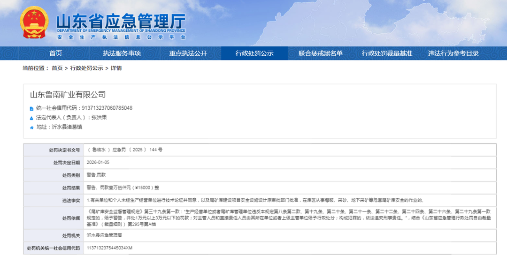Click the house icon beside 地址
The height and width of the screenshot is (271, 507).
[x=32, y=127]
